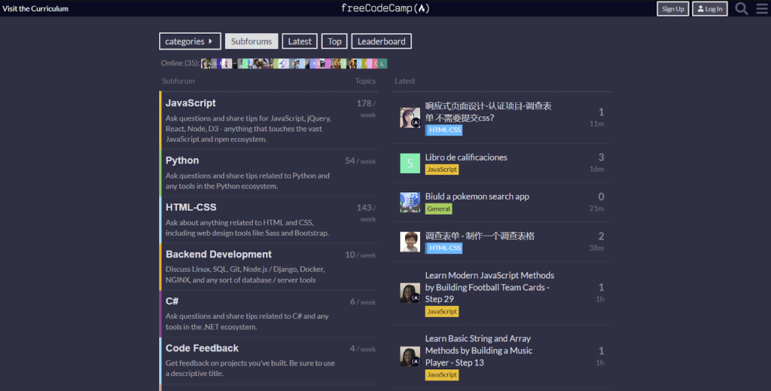This screenshot has width=771, height=391.
Task: Click HTML-CSS's 143 / week count
Action: (x=367, y=213)
